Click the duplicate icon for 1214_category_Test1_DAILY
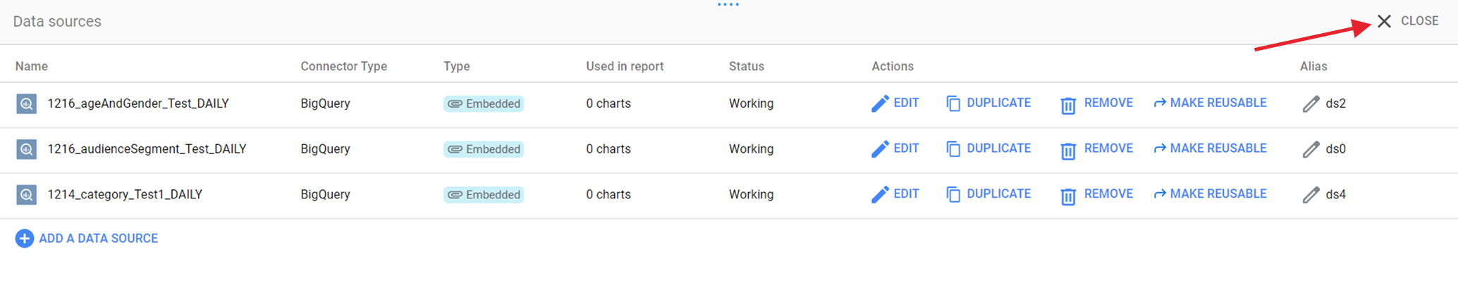The width and height of the screenshot is (1458, 304). pos(953,195)
